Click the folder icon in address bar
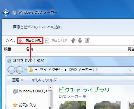This screenshot has height=109, width=134. 31,70
